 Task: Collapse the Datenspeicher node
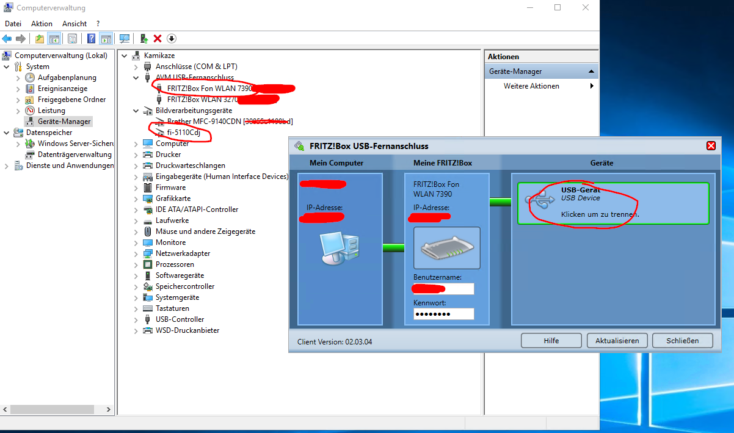(7, 133)
